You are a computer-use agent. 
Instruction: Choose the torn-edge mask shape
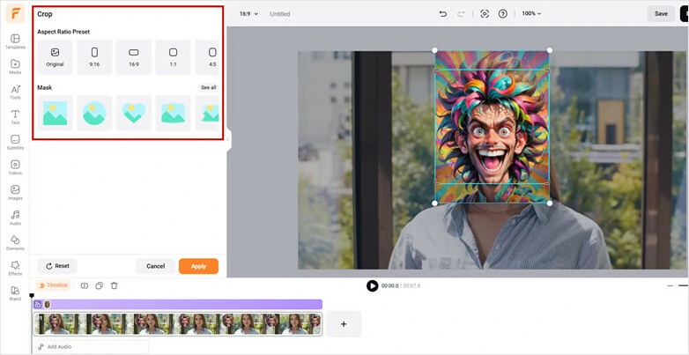click(x=207, y=114)
